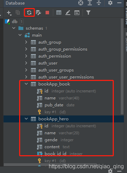127x173 pixels.
Task: Click the Collapse All icon in header
Action: pyautogui.click(x=99, y=3)
